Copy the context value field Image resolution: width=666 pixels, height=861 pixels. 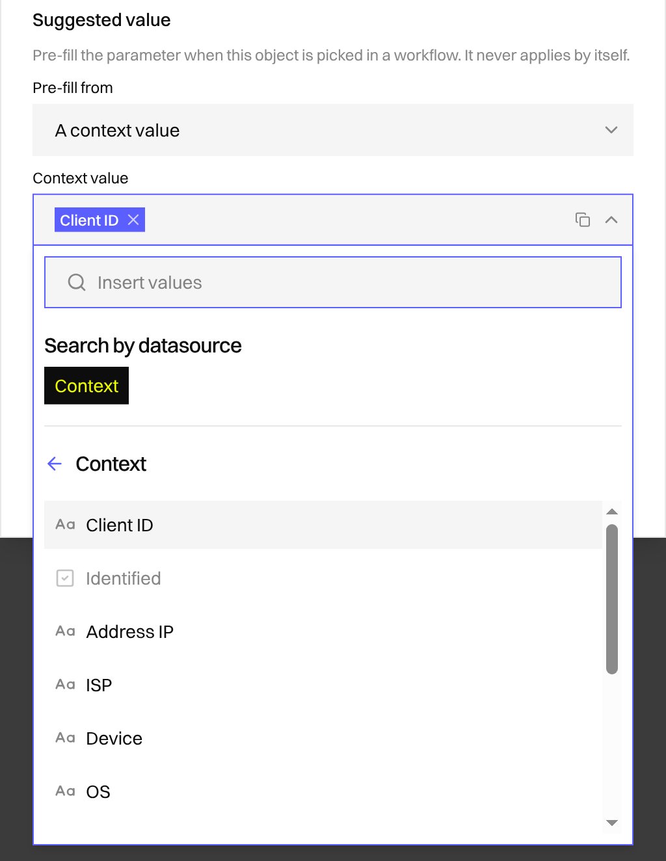click(x=583, y=220)
